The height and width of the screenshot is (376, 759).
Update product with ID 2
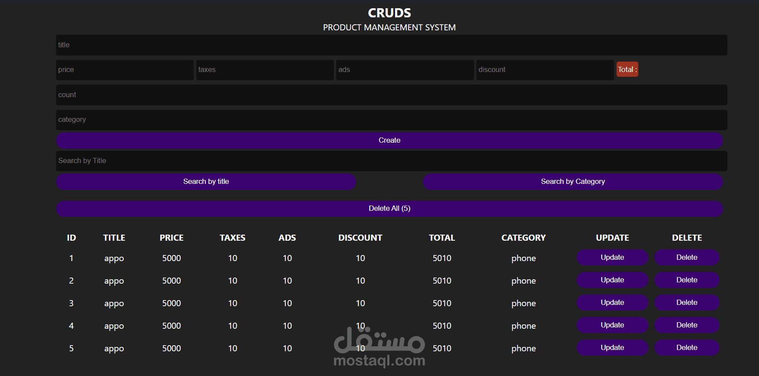[612, 280]
